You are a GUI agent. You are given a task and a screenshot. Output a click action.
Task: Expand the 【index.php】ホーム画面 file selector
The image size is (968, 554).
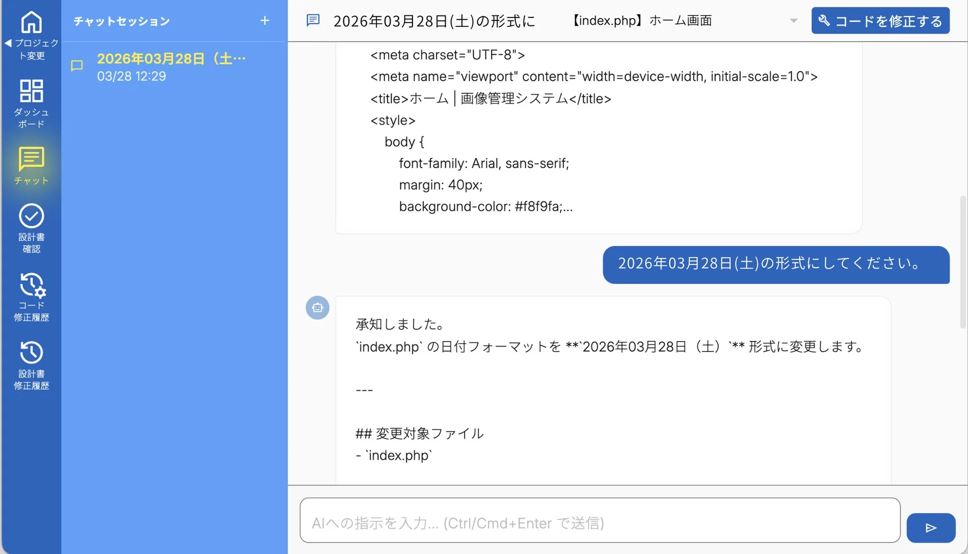[641, 20]
